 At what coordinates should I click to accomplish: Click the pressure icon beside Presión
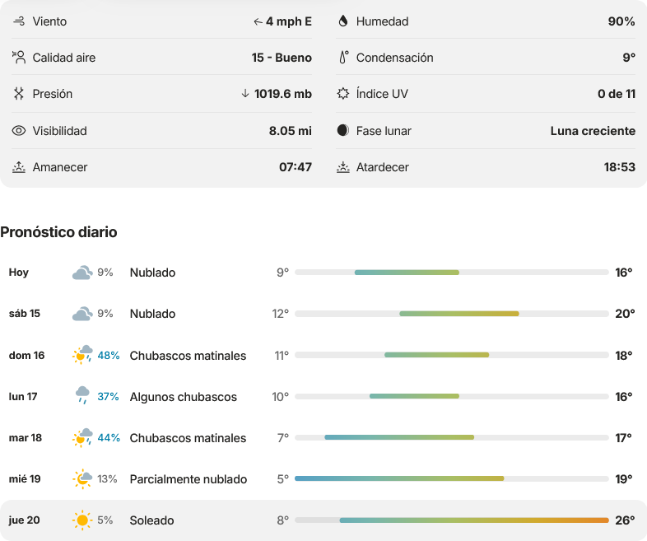19,94
